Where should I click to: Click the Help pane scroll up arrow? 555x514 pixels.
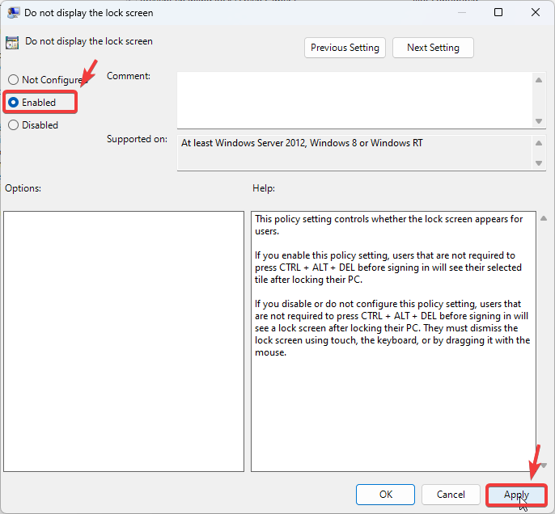tap(544, 218)
